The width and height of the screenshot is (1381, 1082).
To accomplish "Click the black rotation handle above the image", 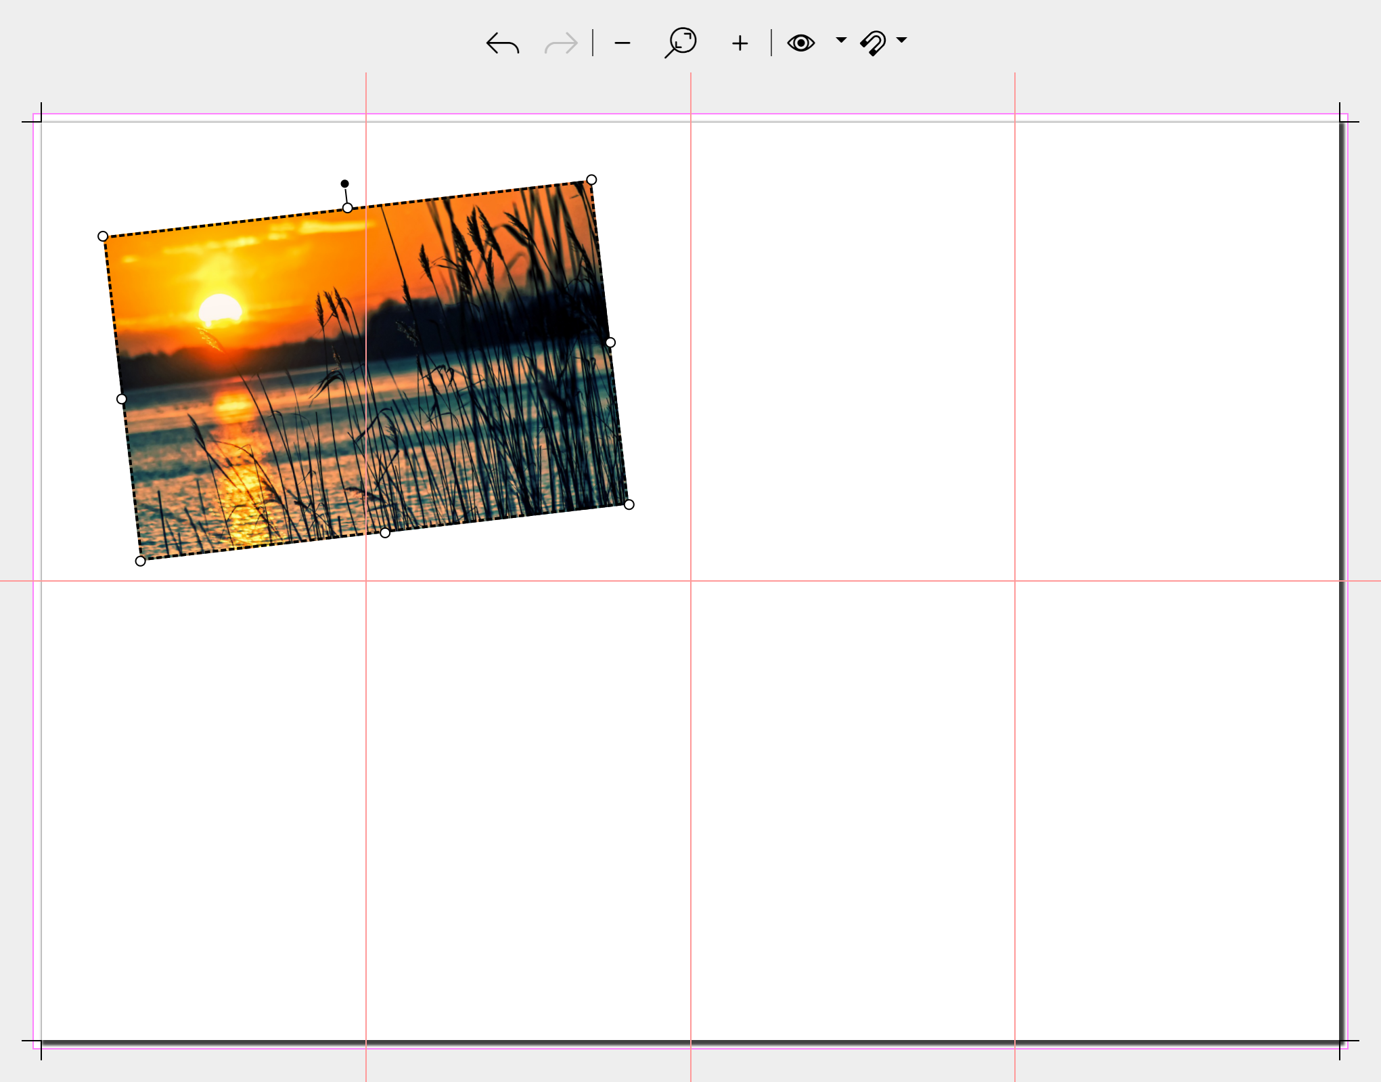I will [344, 183].
